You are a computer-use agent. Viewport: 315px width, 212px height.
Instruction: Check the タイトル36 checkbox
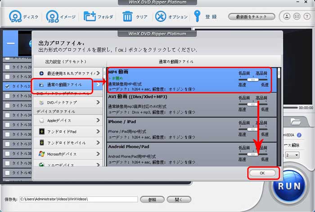[x=8, y=134]
